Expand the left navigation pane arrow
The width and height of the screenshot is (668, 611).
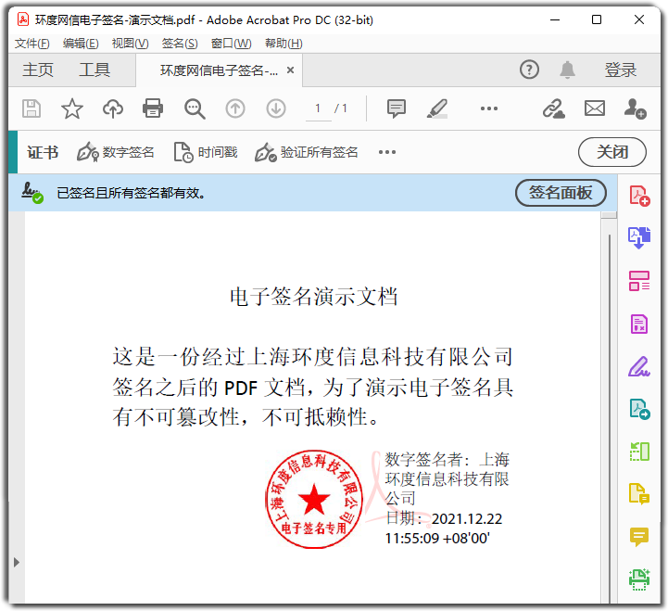click(16, 563)
